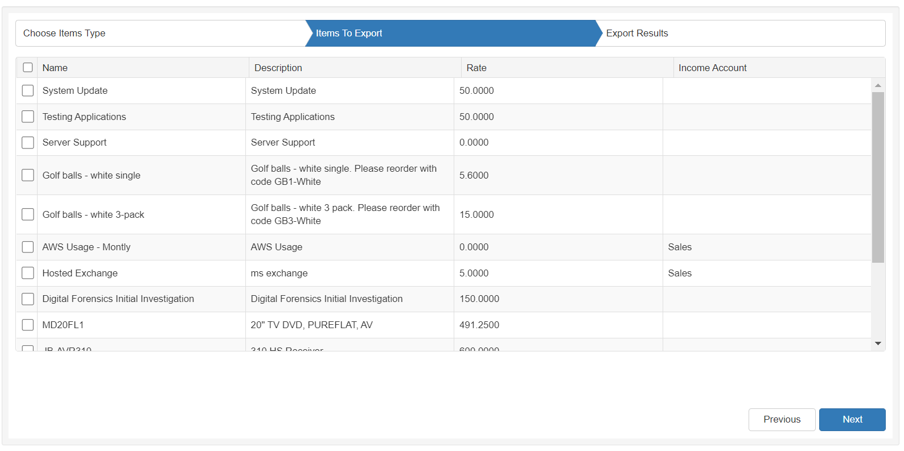904x451 pixels.
Task: Jump to the Export Results step
Action: pyautogui.click(x=637, y=33)
